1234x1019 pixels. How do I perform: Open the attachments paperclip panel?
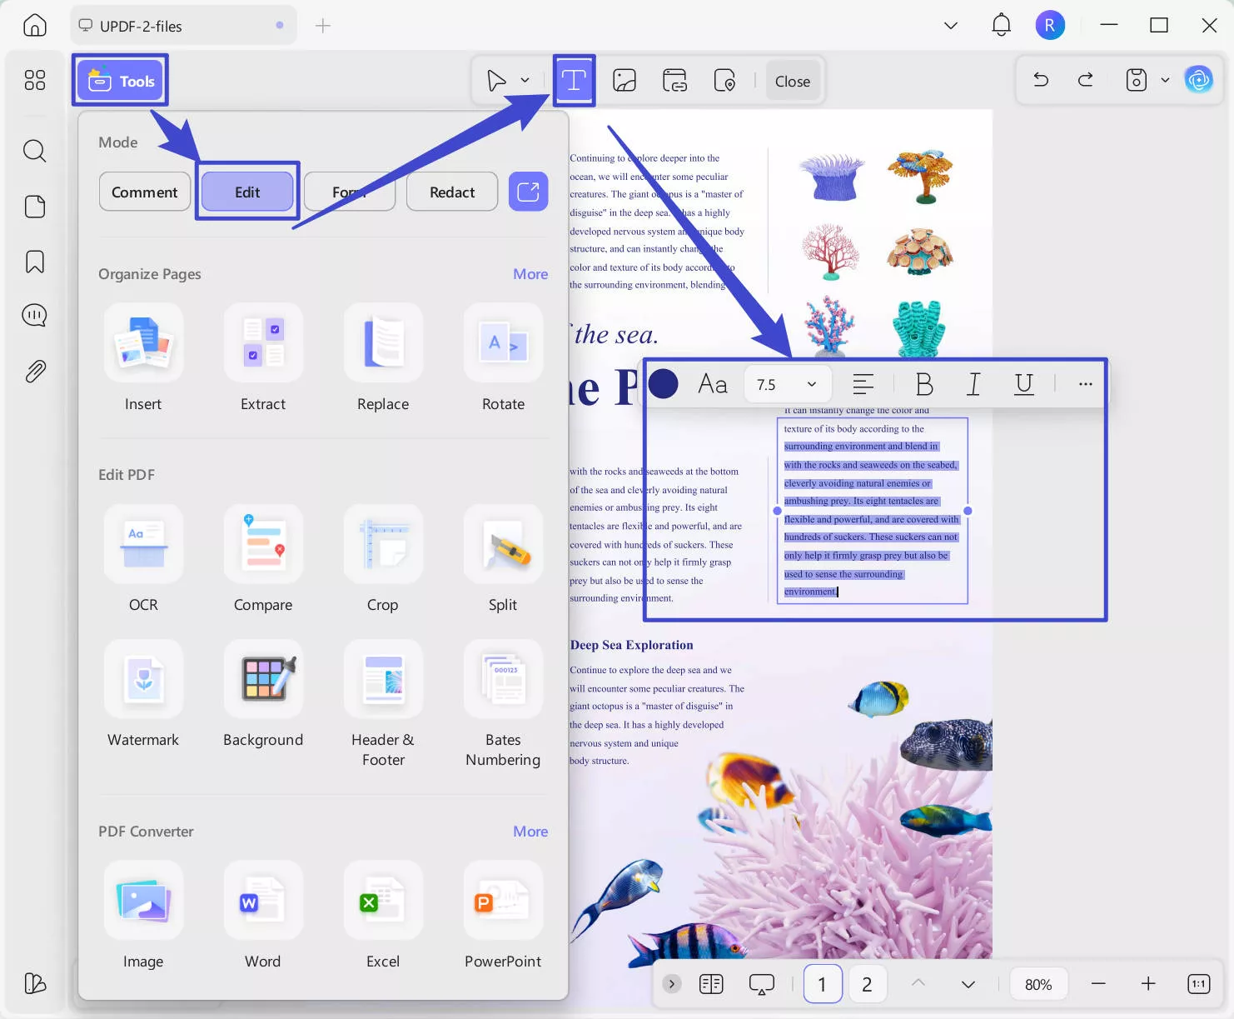[35, 371]
